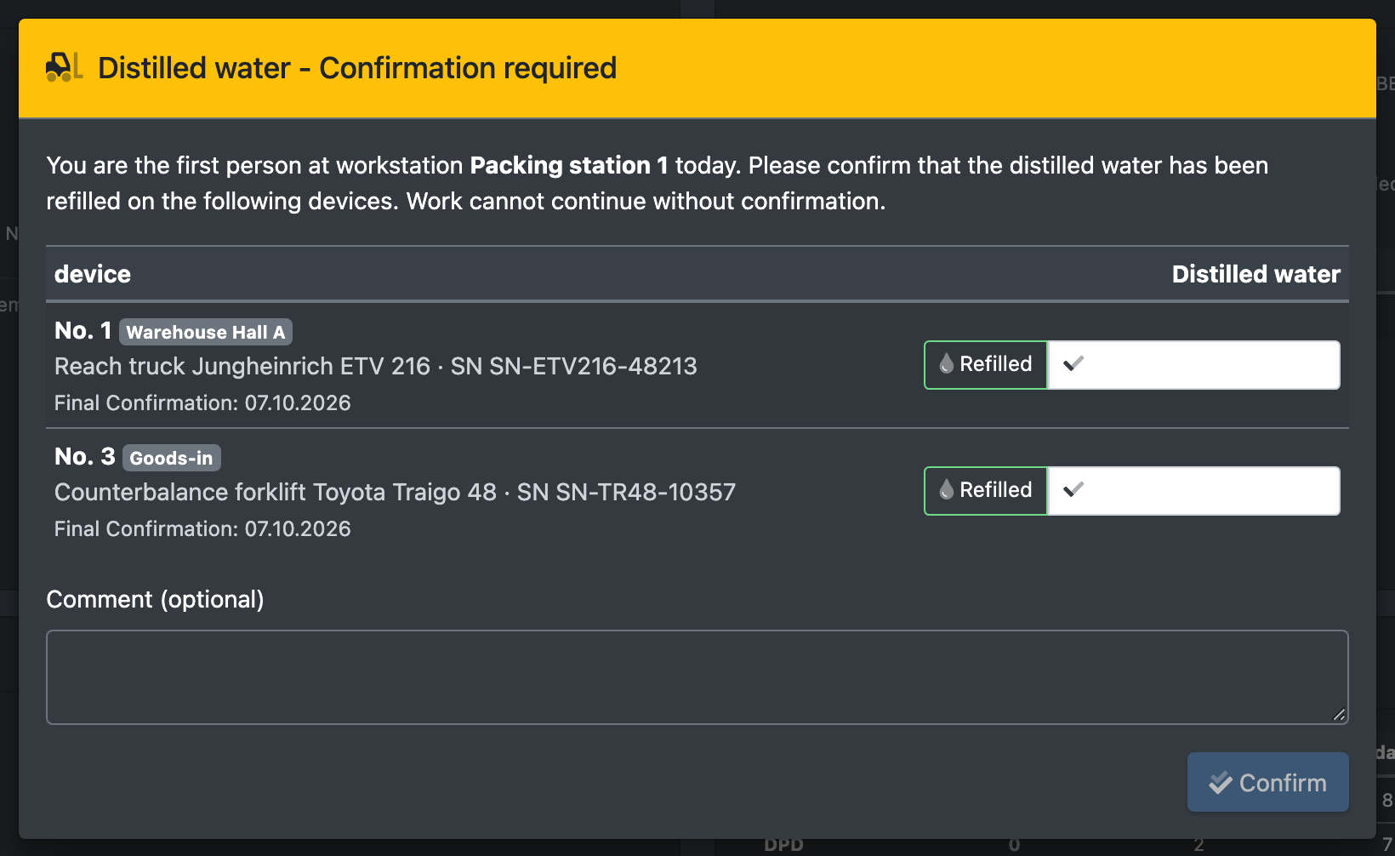The image size is (1395, 856).
Task: Click the Packing station 1 bold text
Action: pyautogui.click(x=569, y=165)
